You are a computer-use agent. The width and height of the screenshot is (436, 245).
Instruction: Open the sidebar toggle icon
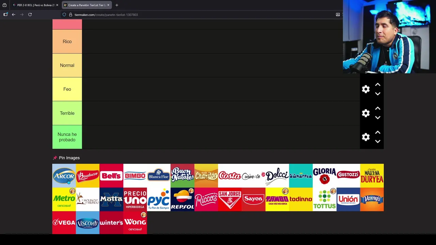(x=5, y=15)
